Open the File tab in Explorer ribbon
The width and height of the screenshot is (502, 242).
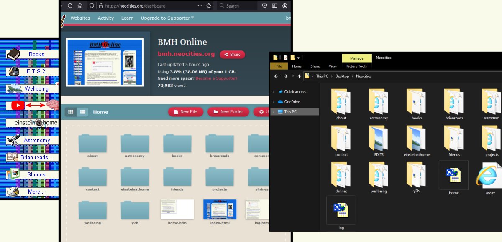(279, 66)
